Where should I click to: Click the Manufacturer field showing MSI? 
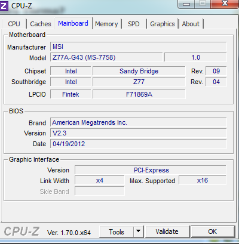click(x=139, y=47)
